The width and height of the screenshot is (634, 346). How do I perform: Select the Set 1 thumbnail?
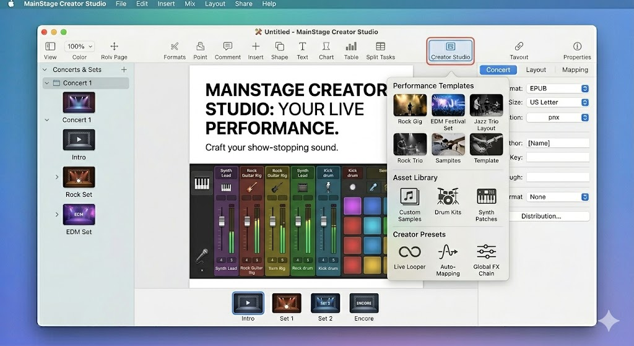click(286, 303)
